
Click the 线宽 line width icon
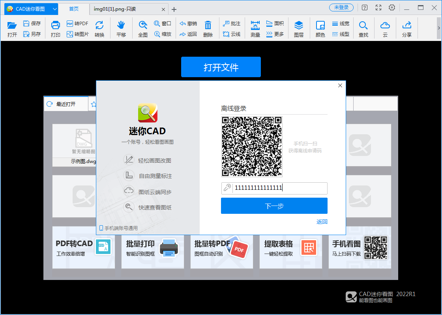pyautogui.click(x=341, y=23)
